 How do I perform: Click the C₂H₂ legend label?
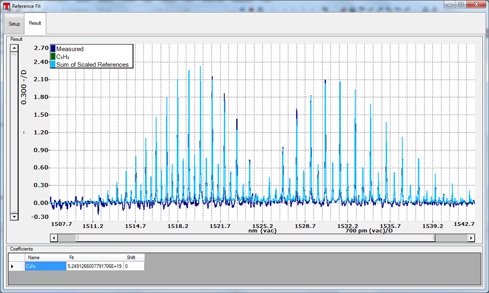click(x=63, y=57)
